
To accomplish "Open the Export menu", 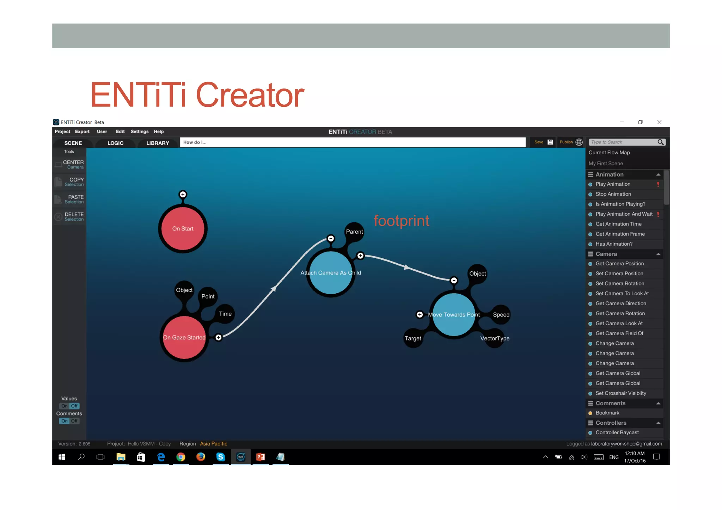I will pos(82,131).
